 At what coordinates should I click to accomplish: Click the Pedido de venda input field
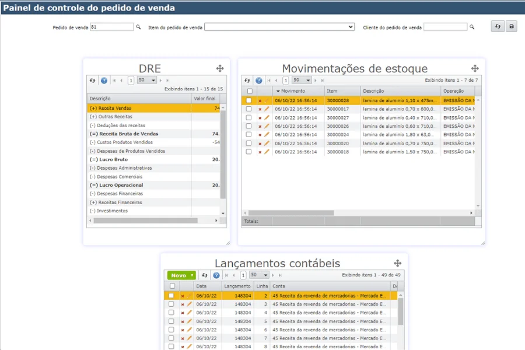point(112,27)
